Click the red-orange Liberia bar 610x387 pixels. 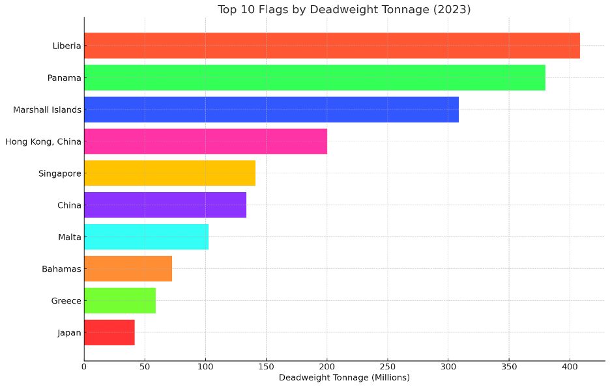pos(332,46)
